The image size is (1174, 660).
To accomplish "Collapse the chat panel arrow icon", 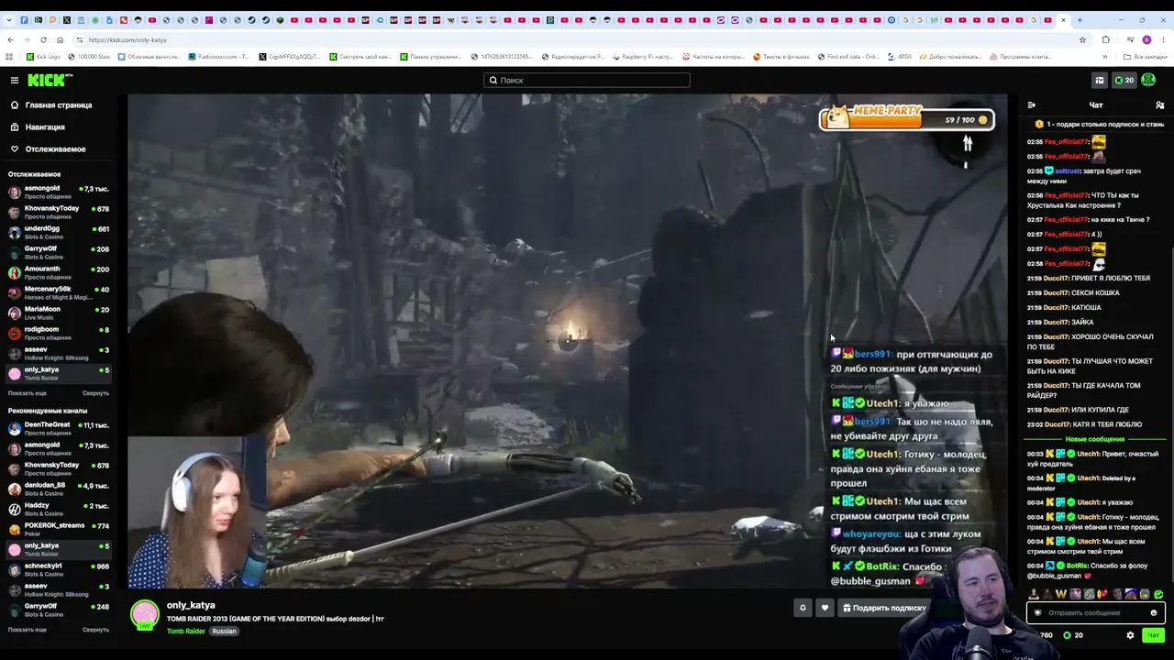I will (1032, 105).
